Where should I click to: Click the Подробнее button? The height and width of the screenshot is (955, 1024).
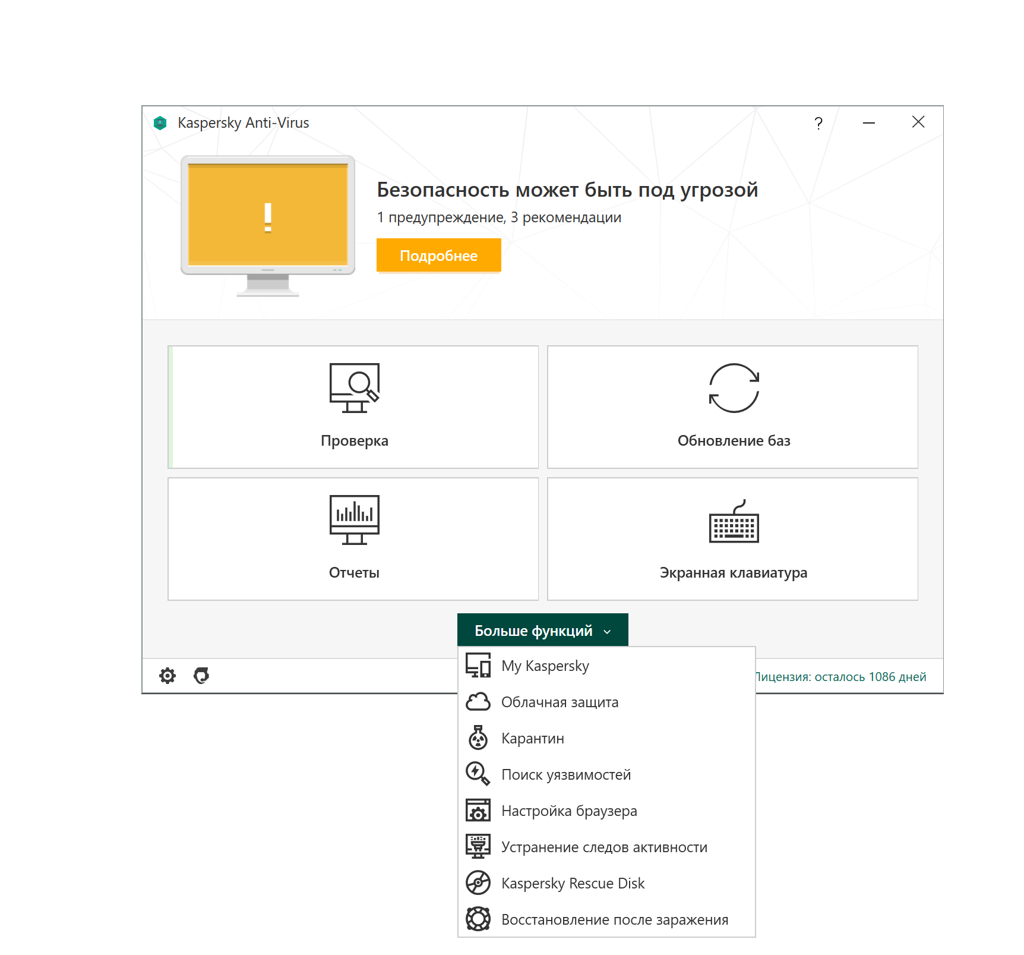tap(439, 256)
